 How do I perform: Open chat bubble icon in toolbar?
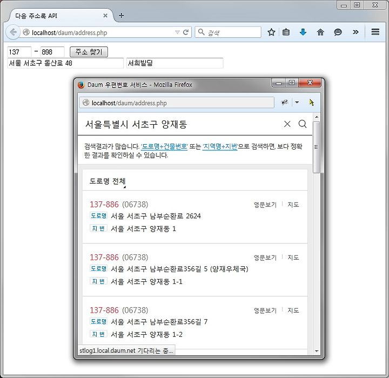tap(338, 32)
